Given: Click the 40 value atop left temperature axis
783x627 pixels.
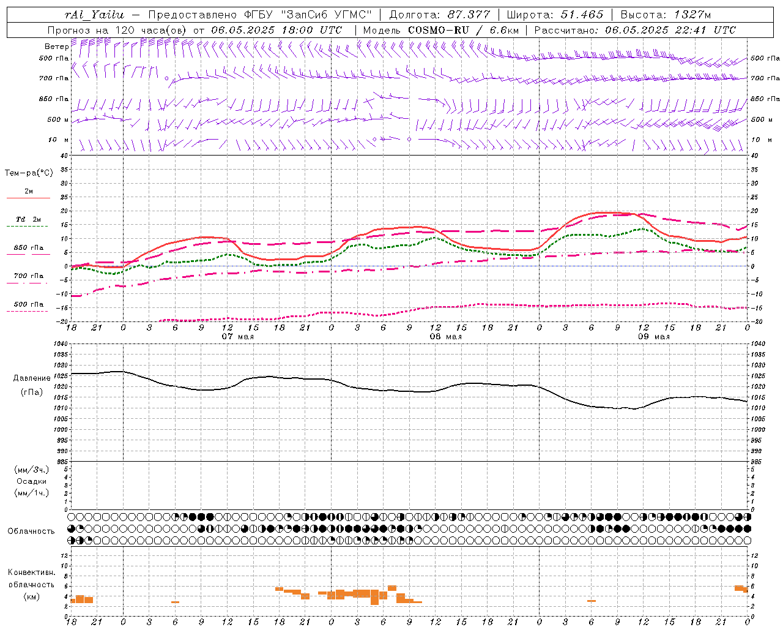Looking at the screenshot, I should (x=64, y=156).
